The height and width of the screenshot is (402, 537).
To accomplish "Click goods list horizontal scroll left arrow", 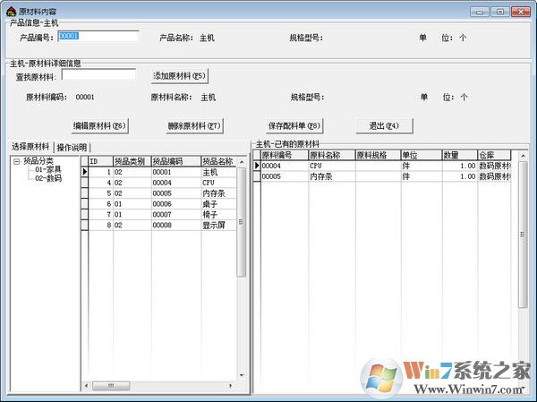I will tap(86, 386).
